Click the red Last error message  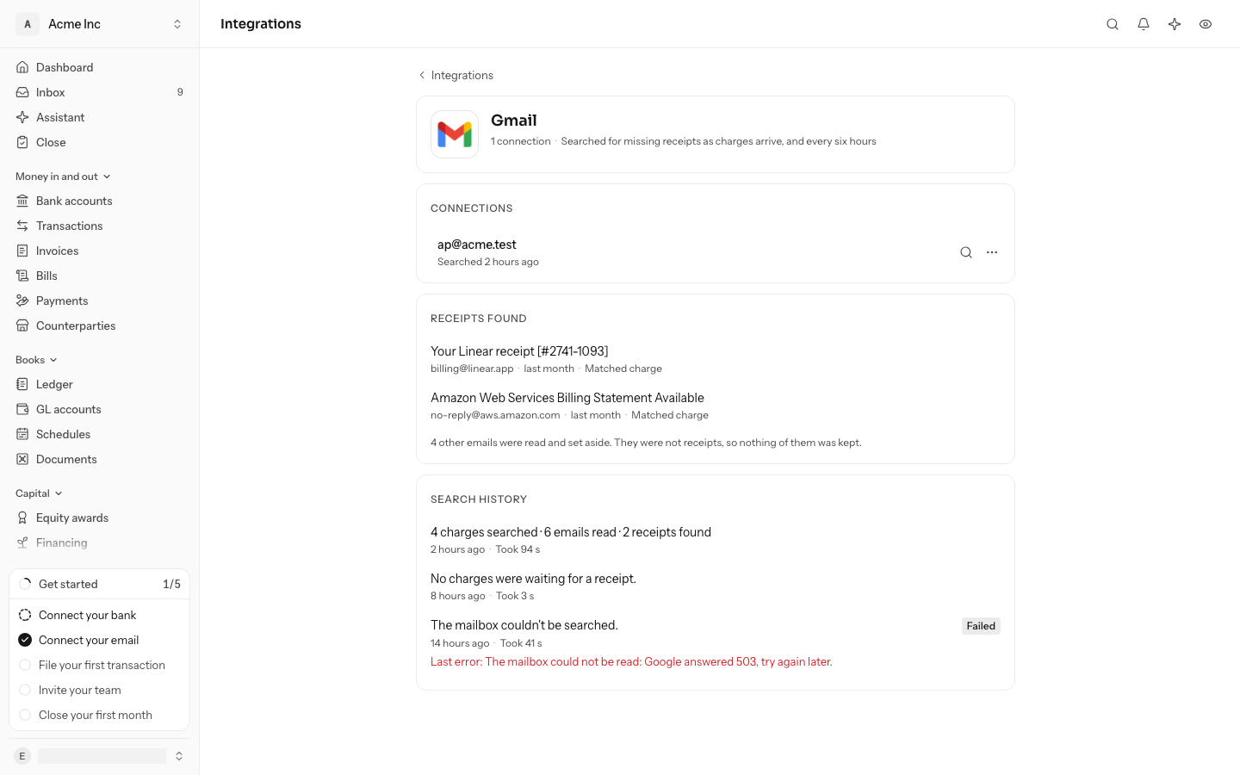631,662
